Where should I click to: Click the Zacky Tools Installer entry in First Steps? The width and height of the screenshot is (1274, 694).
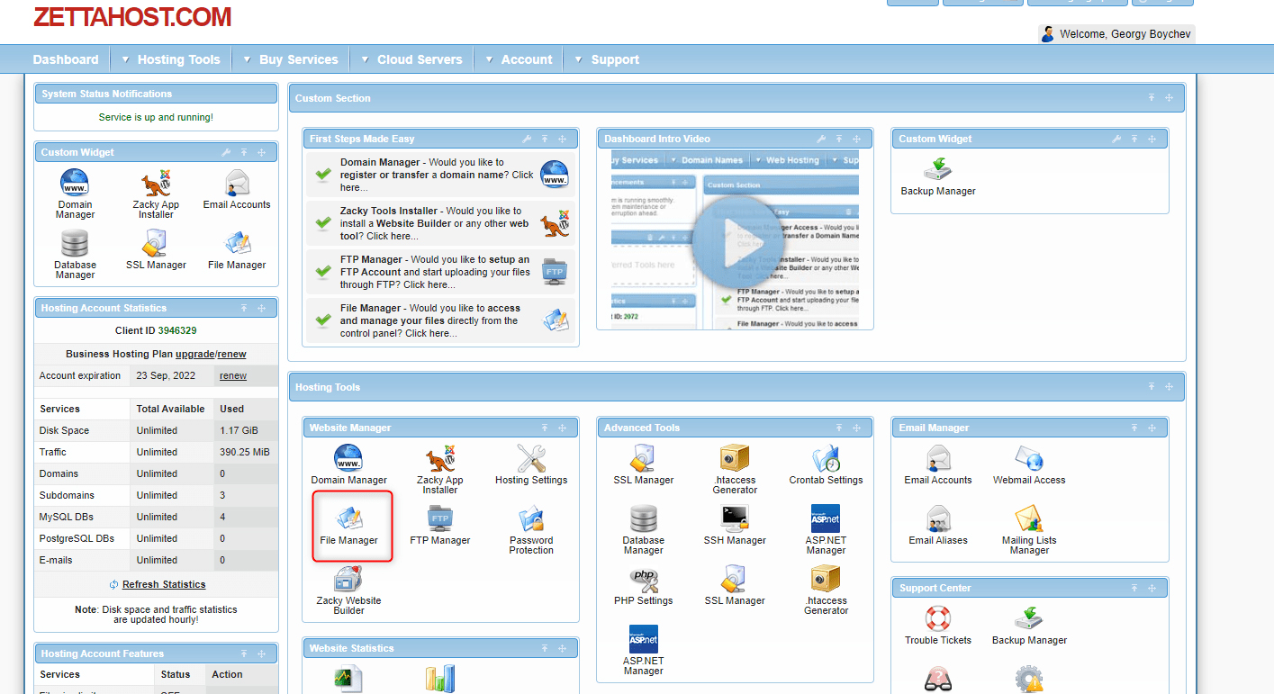pos(440,223)
